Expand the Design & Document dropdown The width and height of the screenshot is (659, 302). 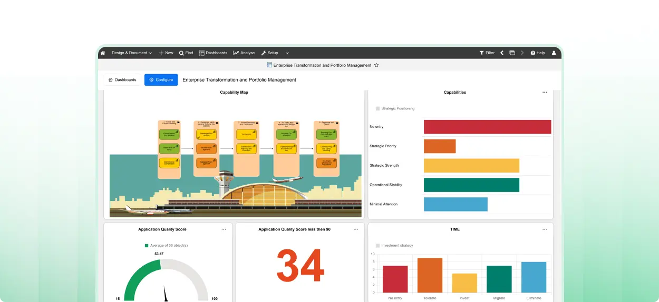tap(132, 53)
